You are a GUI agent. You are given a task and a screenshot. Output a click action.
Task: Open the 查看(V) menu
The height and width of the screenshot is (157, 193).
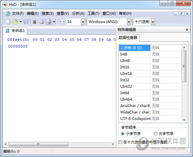(63, 14)
